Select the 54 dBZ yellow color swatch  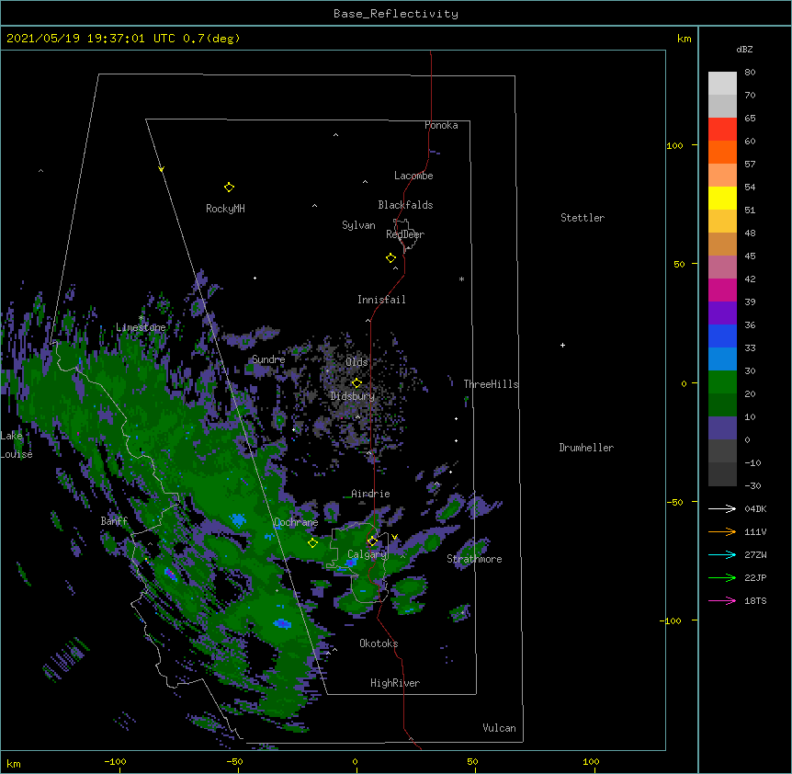(722, 198)
